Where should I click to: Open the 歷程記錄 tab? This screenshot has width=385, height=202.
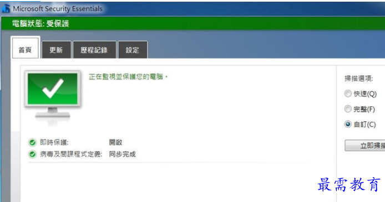(94, 50)
